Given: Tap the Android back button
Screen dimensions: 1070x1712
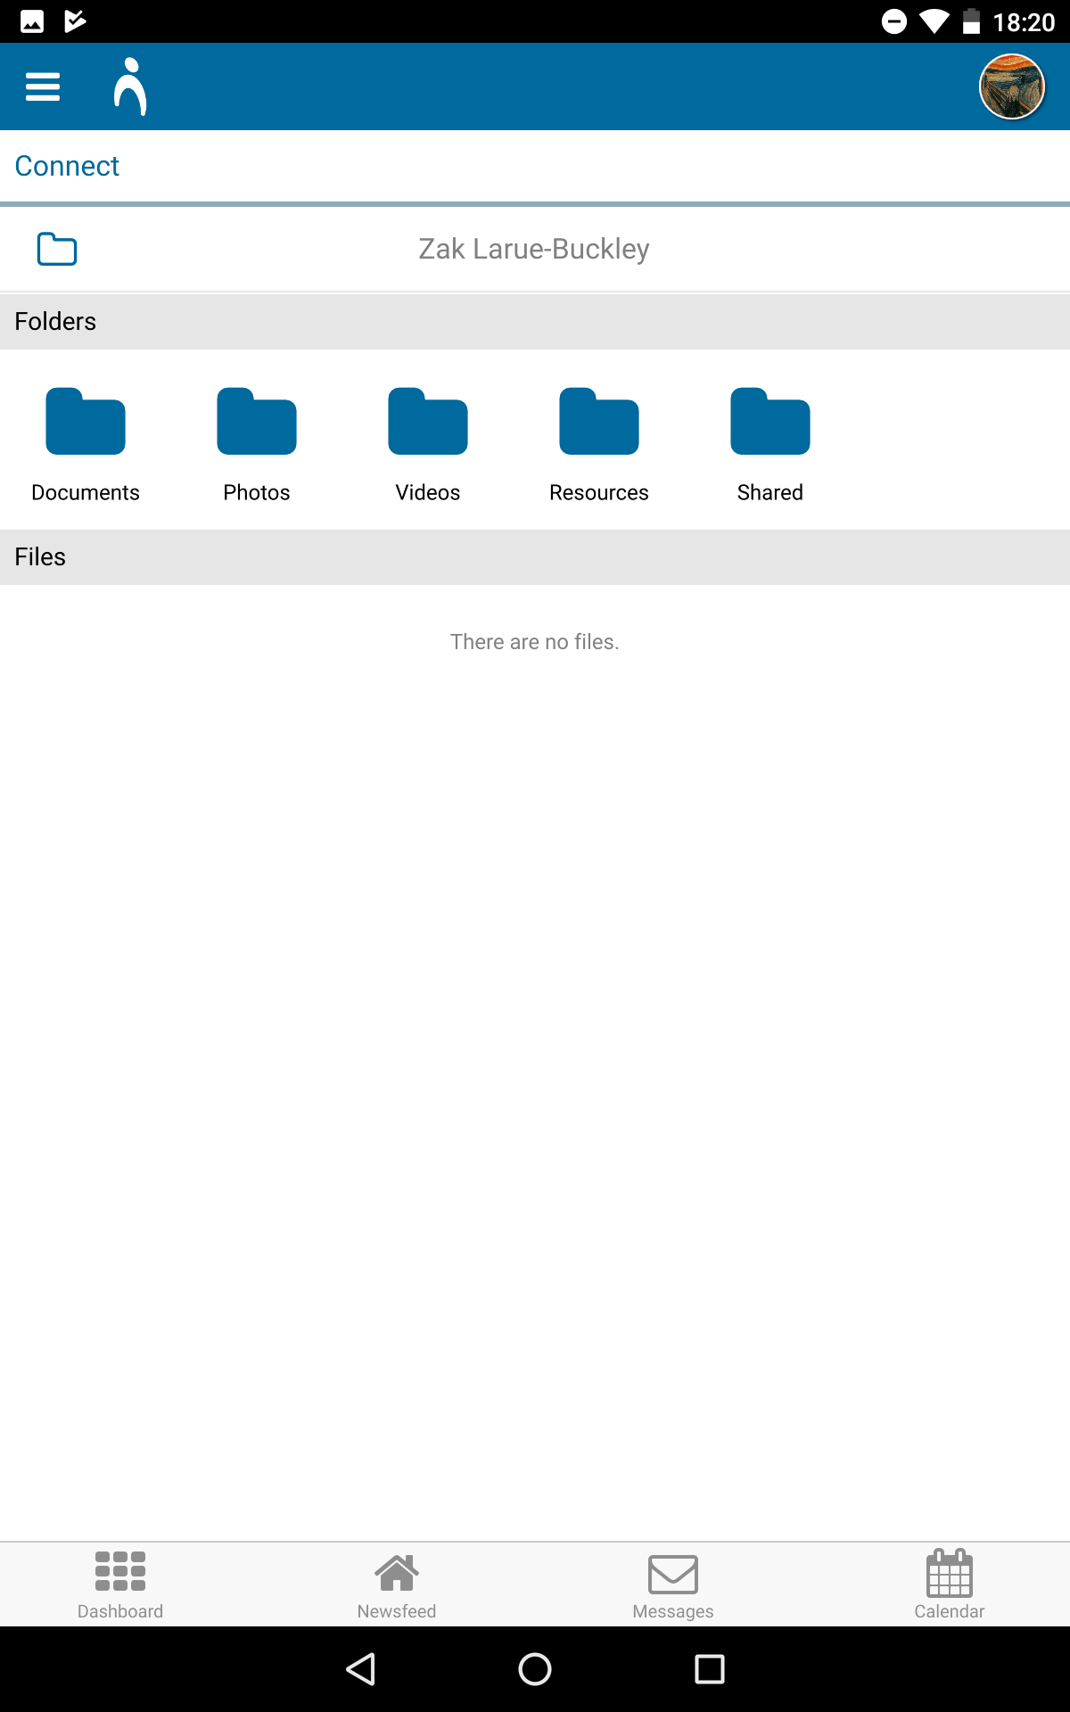Looking at the screenshot, I should [x=361, y=1669].
